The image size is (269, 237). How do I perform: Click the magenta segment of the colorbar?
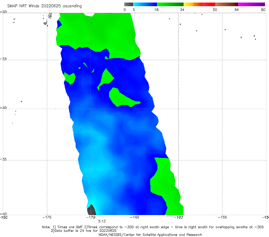252,4
